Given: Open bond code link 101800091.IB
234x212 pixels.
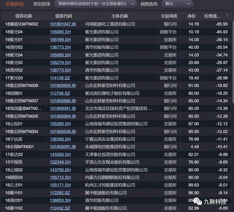Looking at the screenshot, I should (x=63, y=147).
